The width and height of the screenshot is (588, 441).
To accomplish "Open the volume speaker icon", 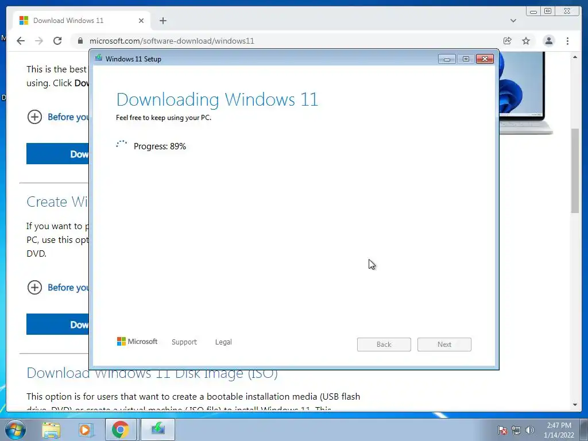I will pos(530,430).
